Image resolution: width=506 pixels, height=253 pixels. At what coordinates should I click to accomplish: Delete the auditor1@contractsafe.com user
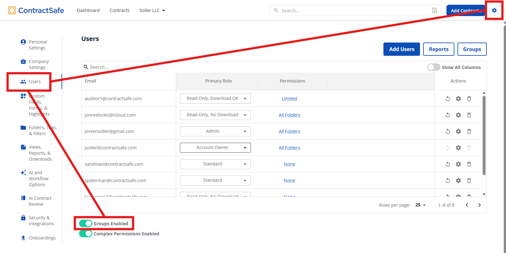(x=469, y=99)
